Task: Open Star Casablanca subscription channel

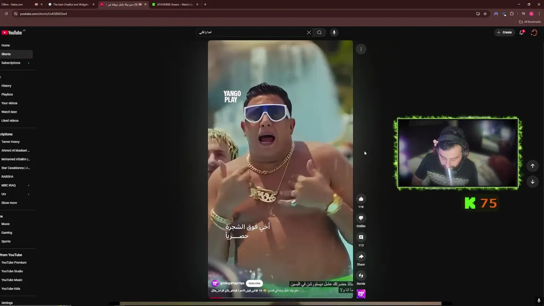Action: [x=16, y=168]
